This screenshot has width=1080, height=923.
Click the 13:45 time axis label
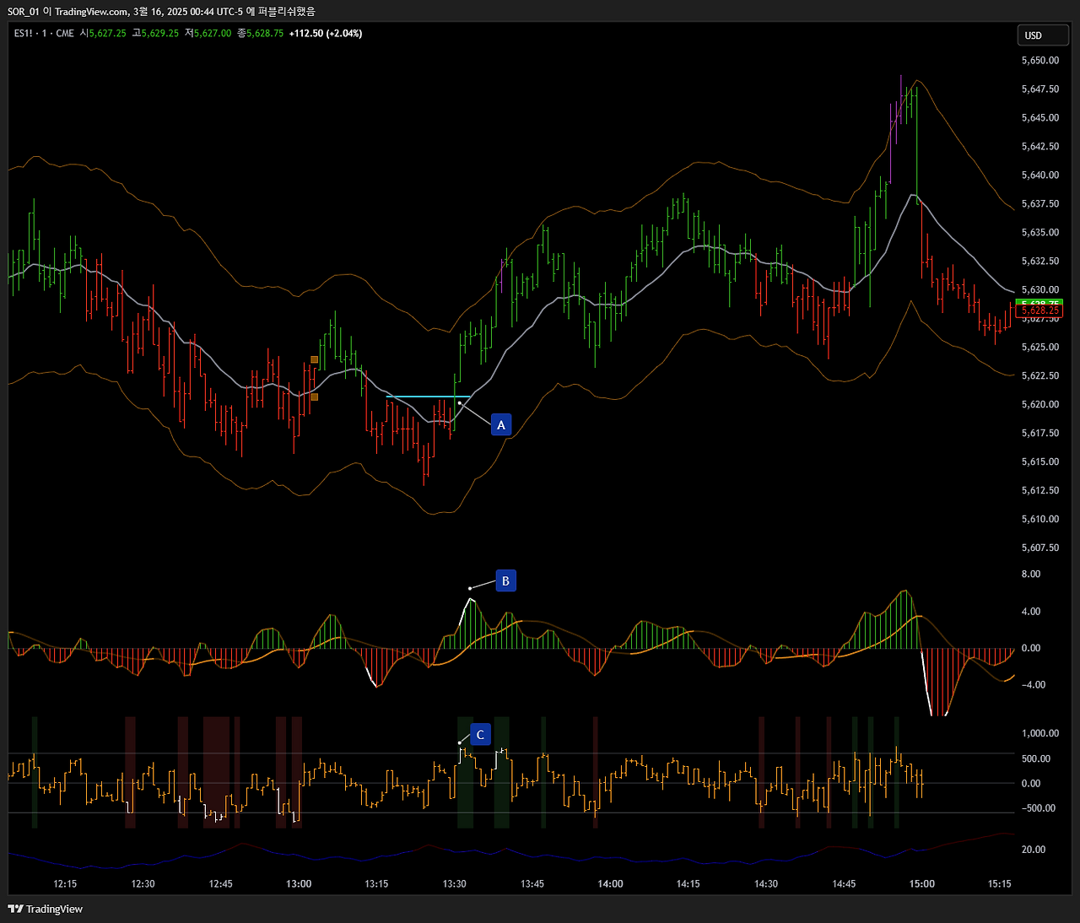[532, 884]
